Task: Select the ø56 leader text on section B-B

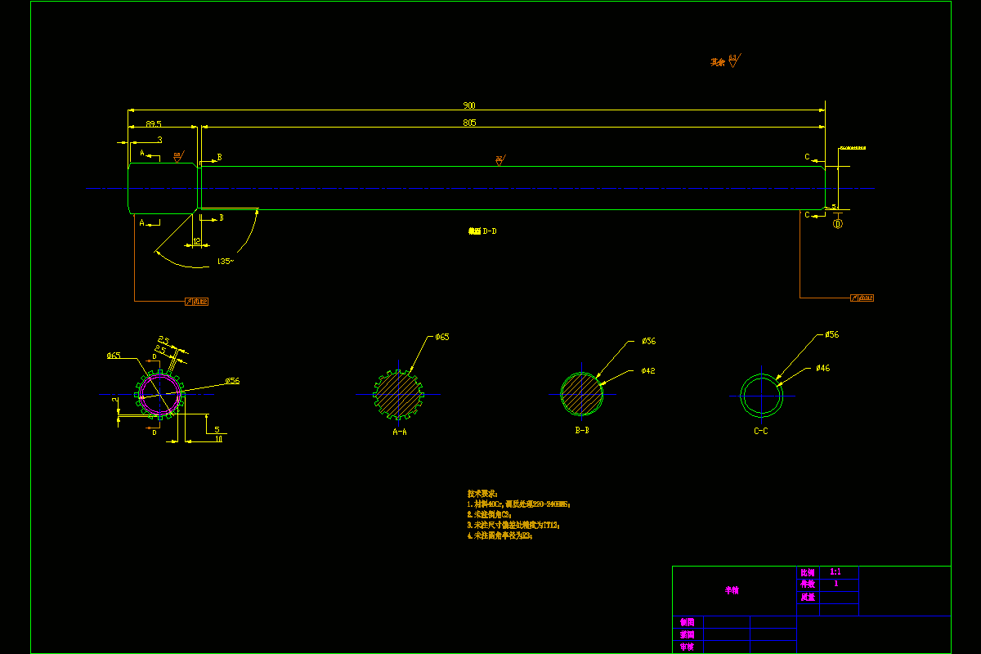Action: (x=649, y=341)
